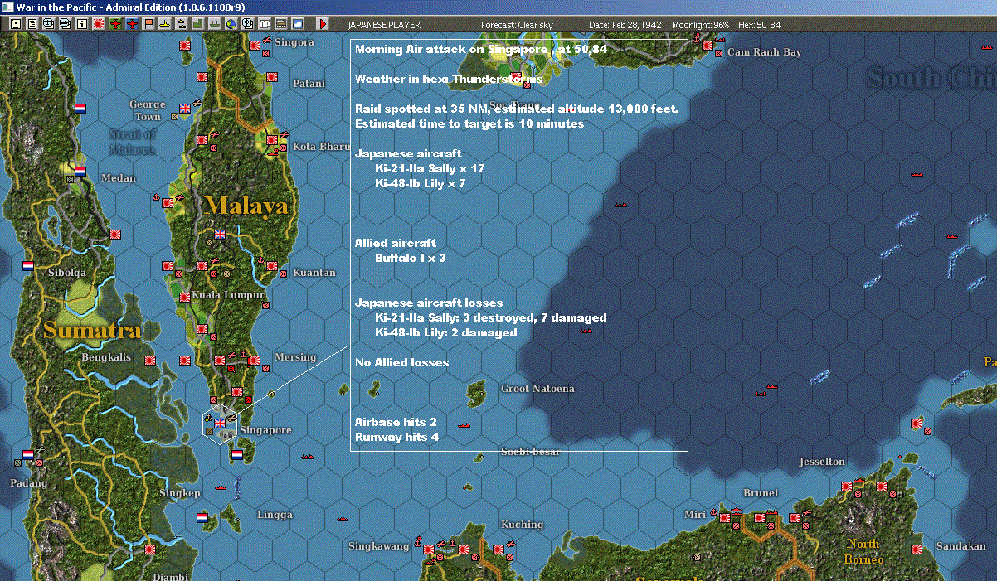The image size is (997, 581).
Task: Click the weather cloud toolbar icon
Action: pyautogui.click(x=298, y=24)
